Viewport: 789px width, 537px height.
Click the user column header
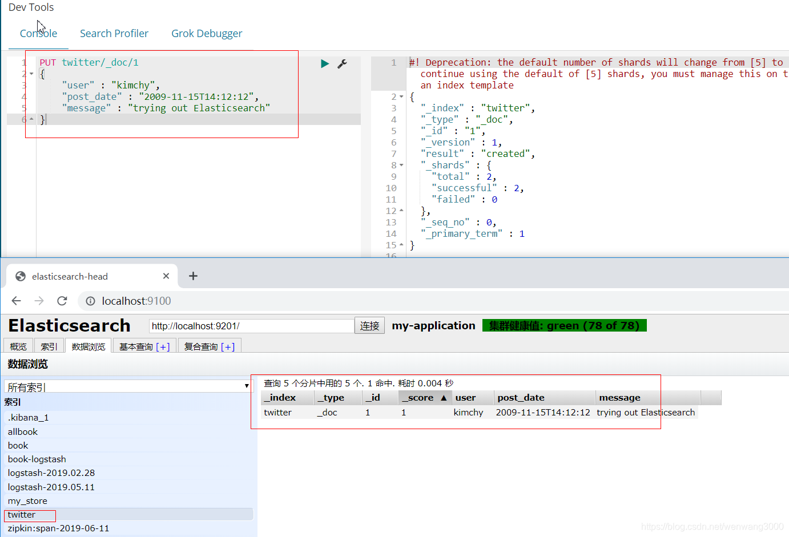[x=473, y=398]
